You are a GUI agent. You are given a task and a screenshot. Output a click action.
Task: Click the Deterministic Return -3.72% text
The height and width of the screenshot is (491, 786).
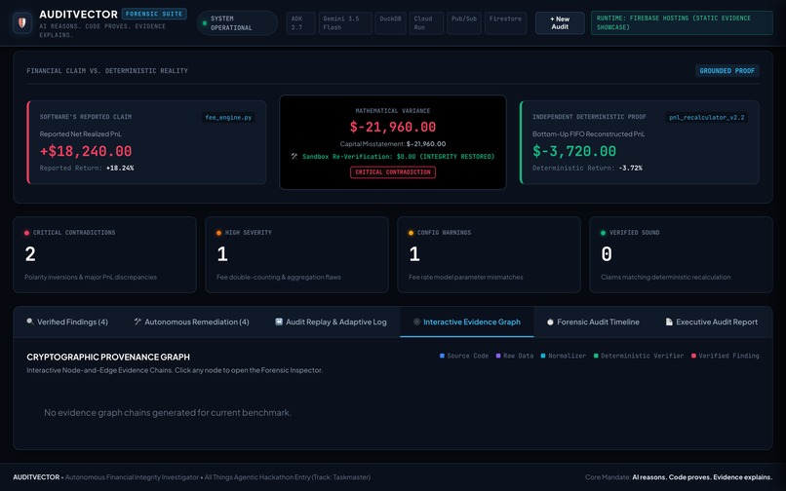point(587,168)
